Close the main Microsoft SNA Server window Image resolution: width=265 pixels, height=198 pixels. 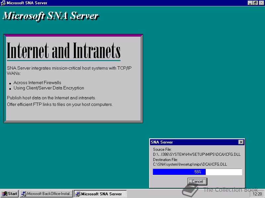pyautogui.click(x=261, y=3)
